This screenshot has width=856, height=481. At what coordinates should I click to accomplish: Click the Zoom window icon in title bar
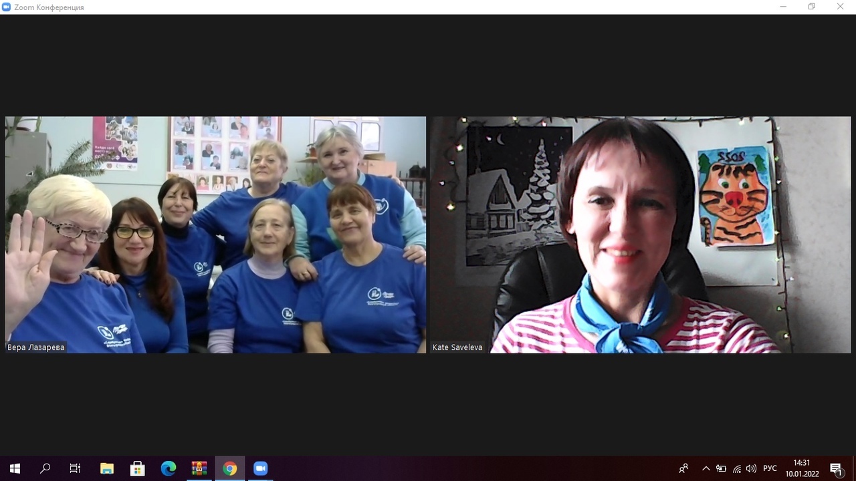(x=7, y=7)
